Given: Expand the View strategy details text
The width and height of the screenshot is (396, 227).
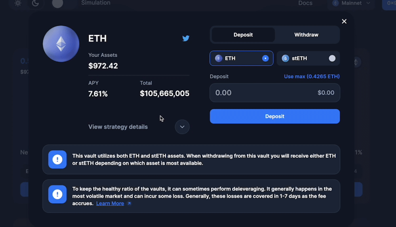Looking at the screenshot, I should click(118, 127).
